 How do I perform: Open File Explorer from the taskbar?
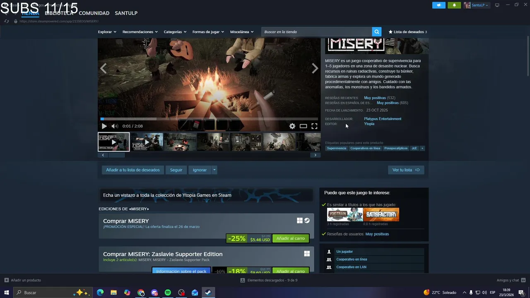[113, 293]
